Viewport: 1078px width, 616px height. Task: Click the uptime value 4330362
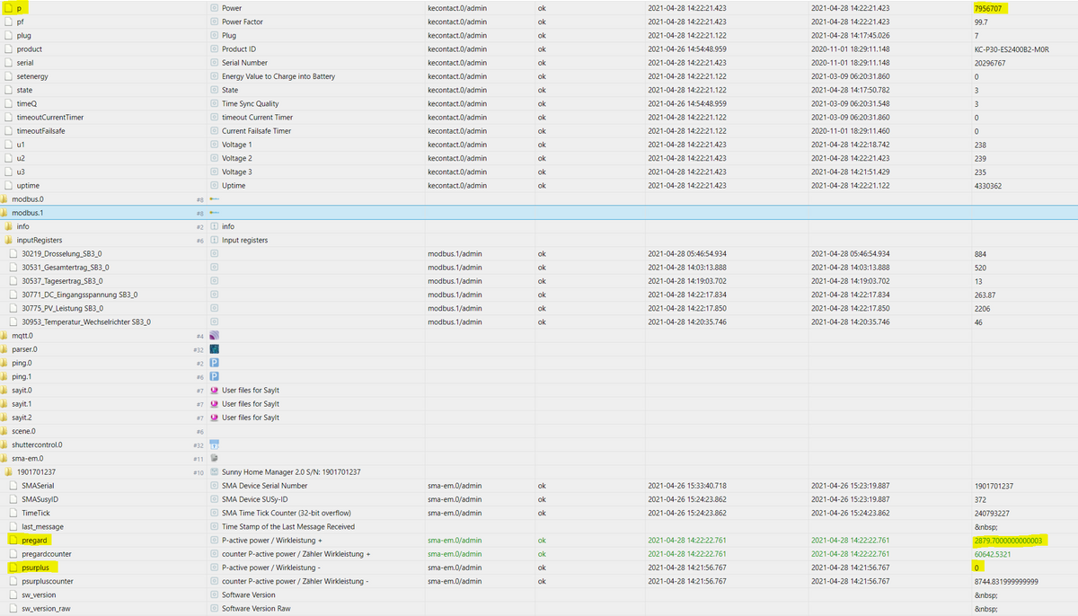[988, 186]
